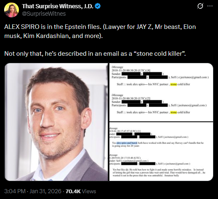Click the tweet text mentioning ALEX SPIRO

pos(100,31)
